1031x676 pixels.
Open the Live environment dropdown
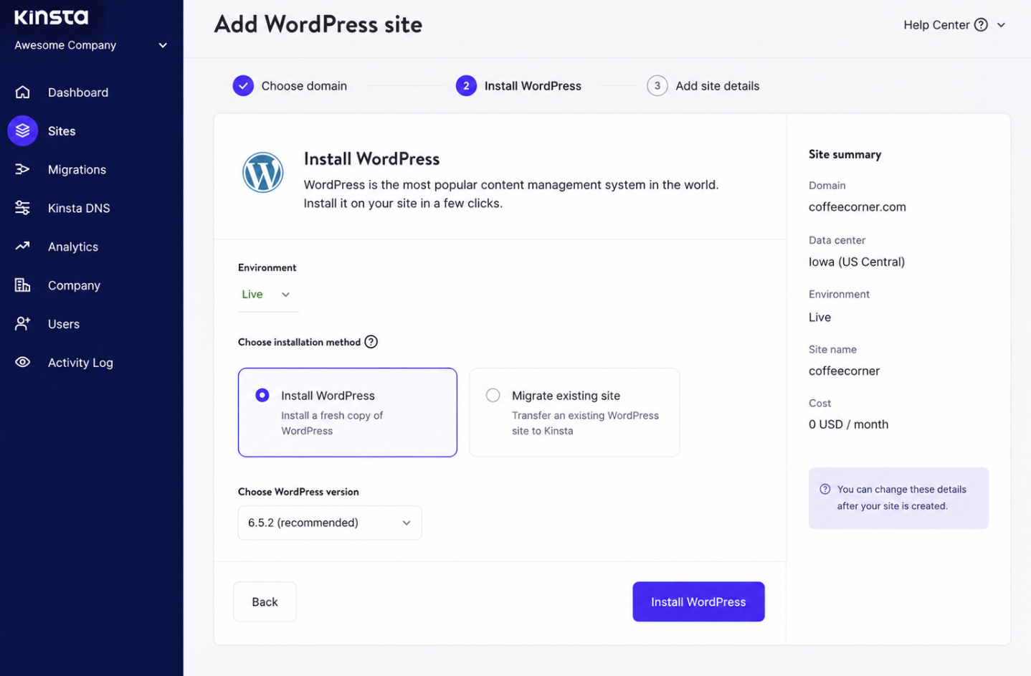[x=268, y=295]
